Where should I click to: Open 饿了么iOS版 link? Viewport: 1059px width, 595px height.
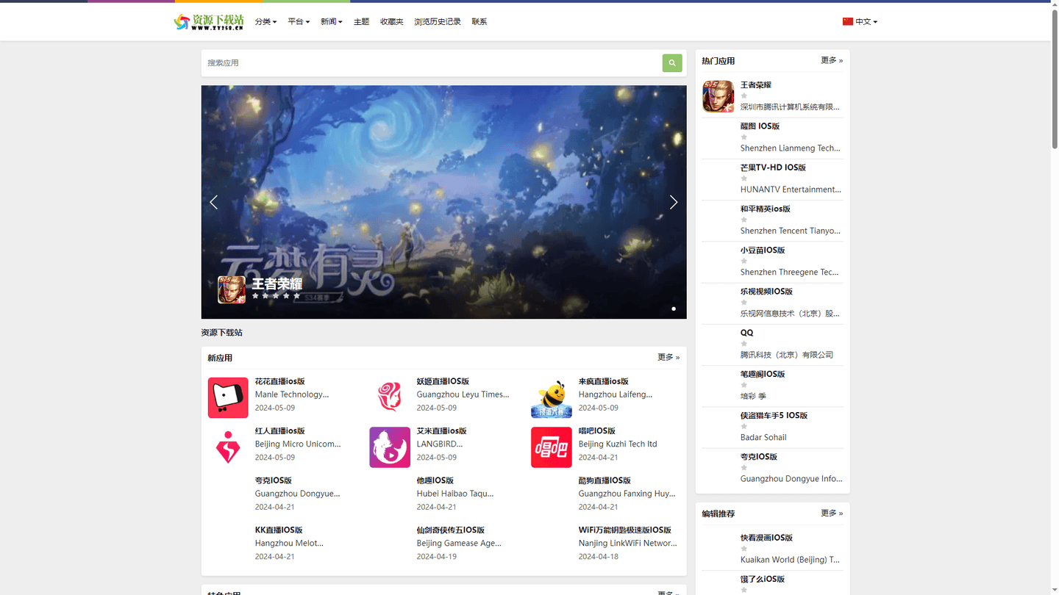pyautogui.click(x=763, y=579)
